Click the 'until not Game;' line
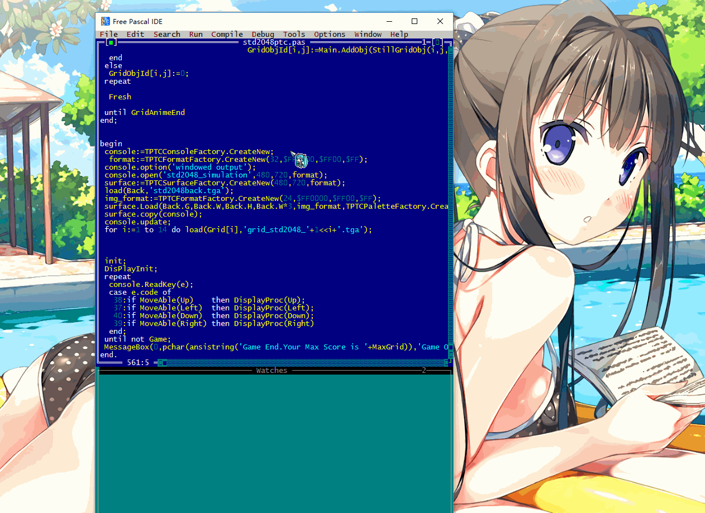Screen dimensions: 705x513 coord(137,339)
